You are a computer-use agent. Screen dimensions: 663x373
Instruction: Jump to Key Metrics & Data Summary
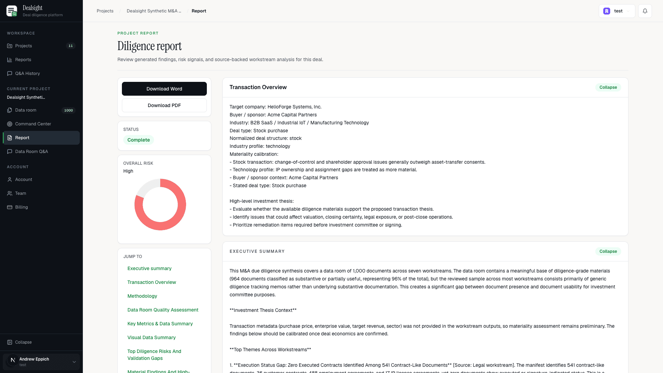click(x=160, y=324)
